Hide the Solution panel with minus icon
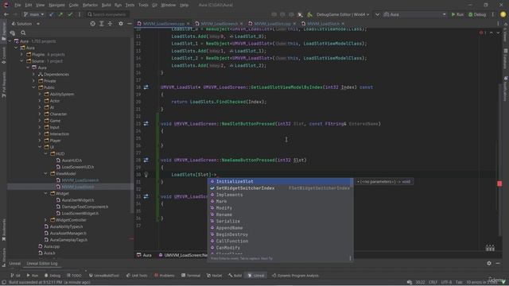This screenshot has height=286, width=509. coord(130,24)
